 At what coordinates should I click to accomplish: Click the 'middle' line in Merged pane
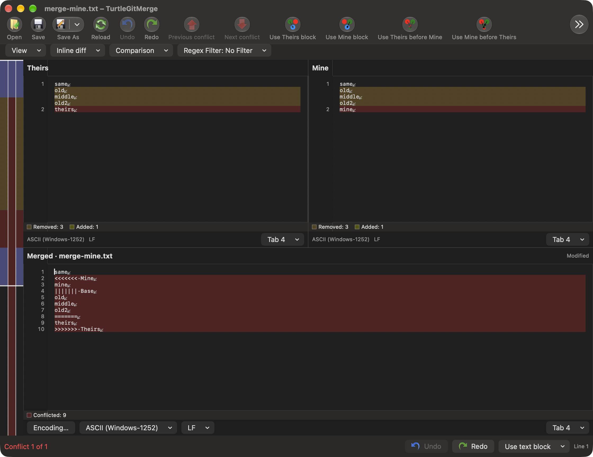pos(320,304)
